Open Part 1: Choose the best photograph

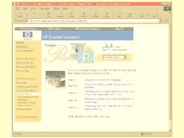click(103, 80)
